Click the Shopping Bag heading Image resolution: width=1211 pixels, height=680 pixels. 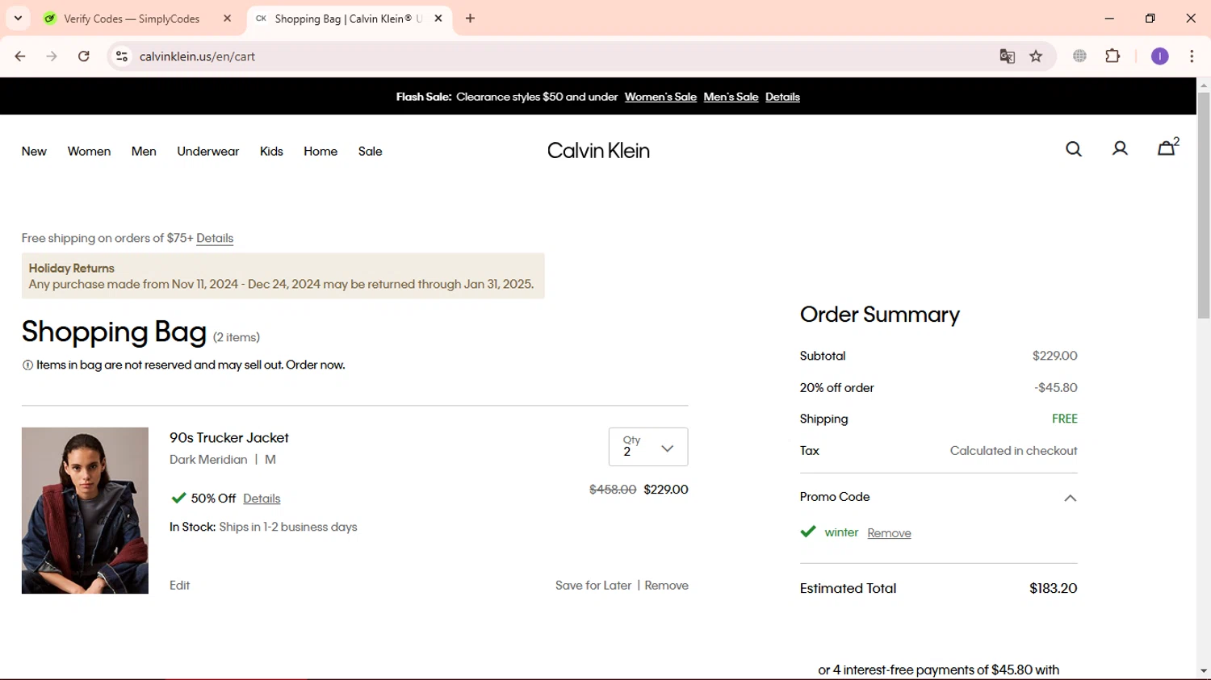(115, 332)
